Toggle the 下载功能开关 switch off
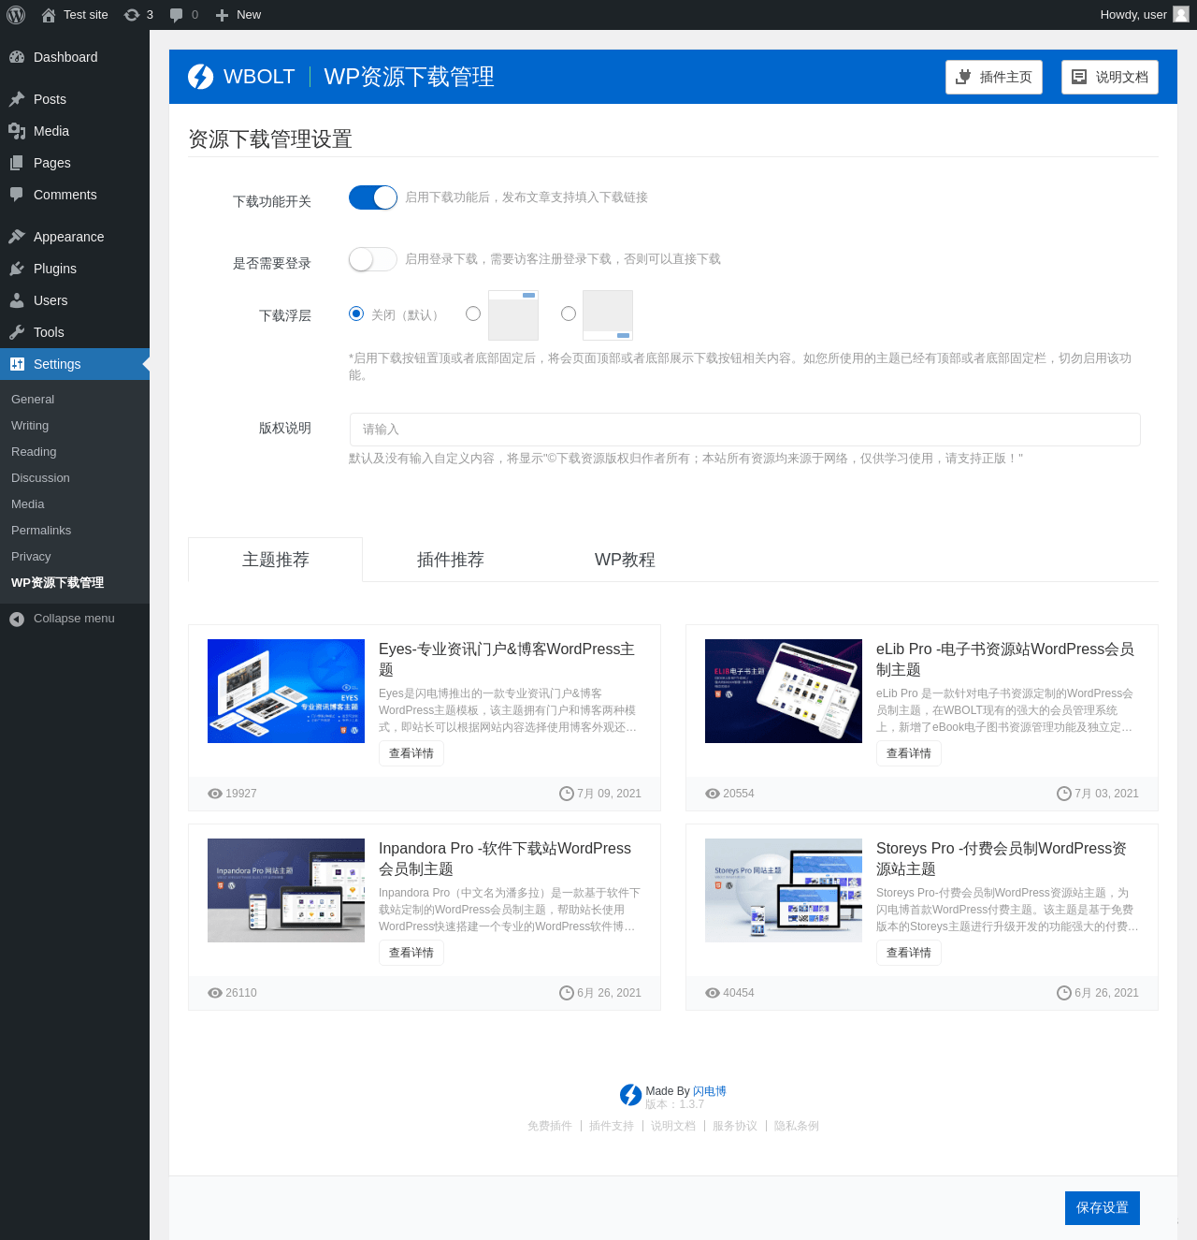Viewport: 1197px width, 1240px height. coord(373,197)
